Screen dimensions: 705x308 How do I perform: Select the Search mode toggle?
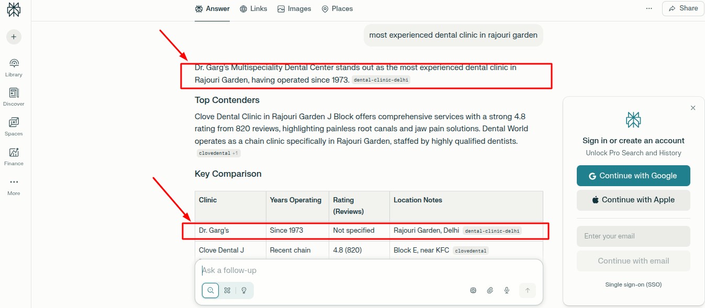pyautogui.click(x=210, y=290)
